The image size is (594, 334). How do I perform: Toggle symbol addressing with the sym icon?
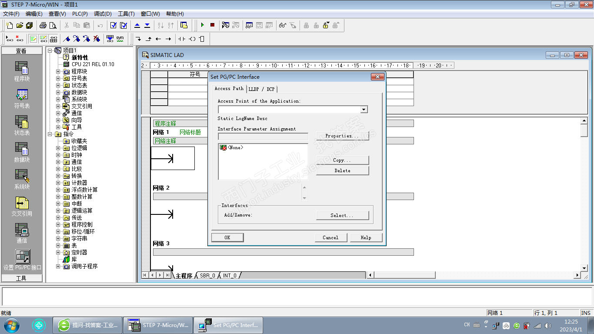(x=120, y=39)
